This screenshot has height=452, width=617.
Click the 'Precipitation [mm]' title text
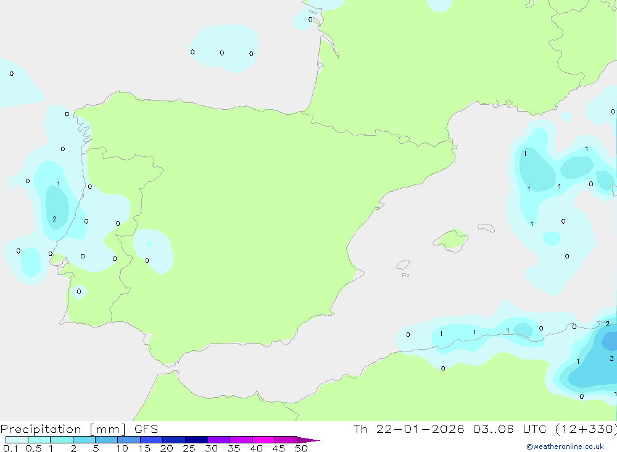pyautogui.click(x=63, y=429)
